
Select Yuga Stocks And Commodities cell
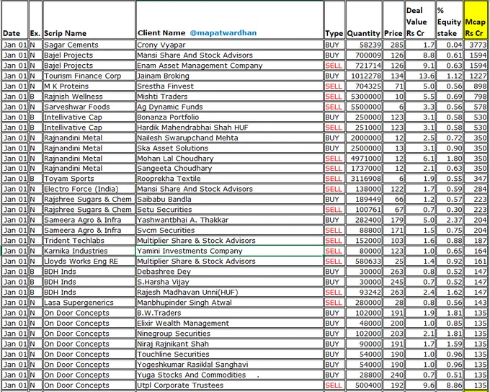click(x=230, y=375)
